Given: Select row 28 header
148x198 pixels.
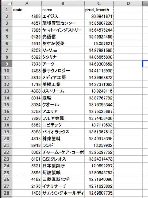Looking at the screenshot, I should coord(7,193).
